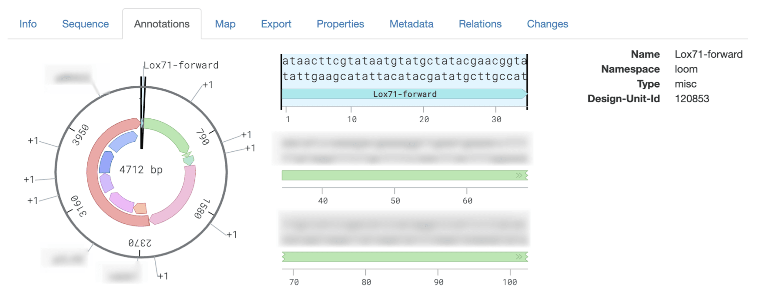
Task: Select the cyan Lox71-forward annotation arrow
Action: coord(404,94)
